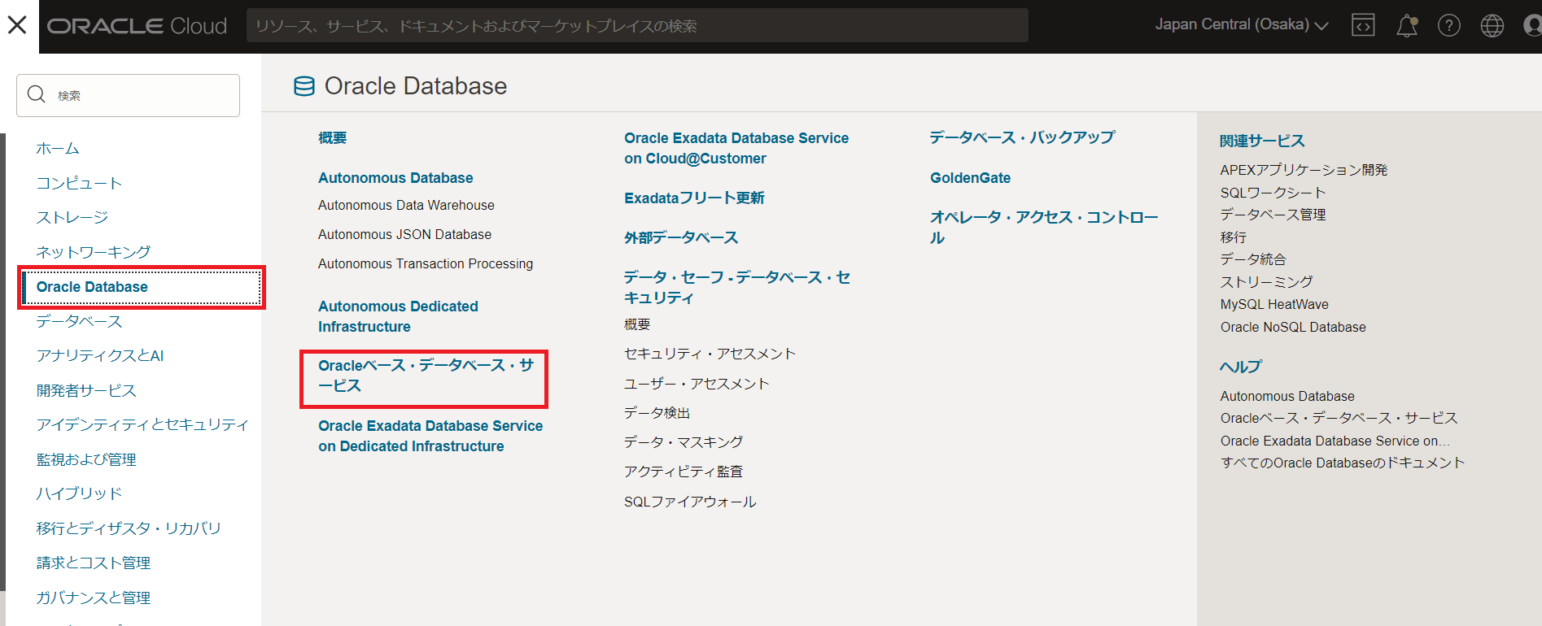Click the magnifier icon in menu search

pyautogui.click(x=37, y=95)
